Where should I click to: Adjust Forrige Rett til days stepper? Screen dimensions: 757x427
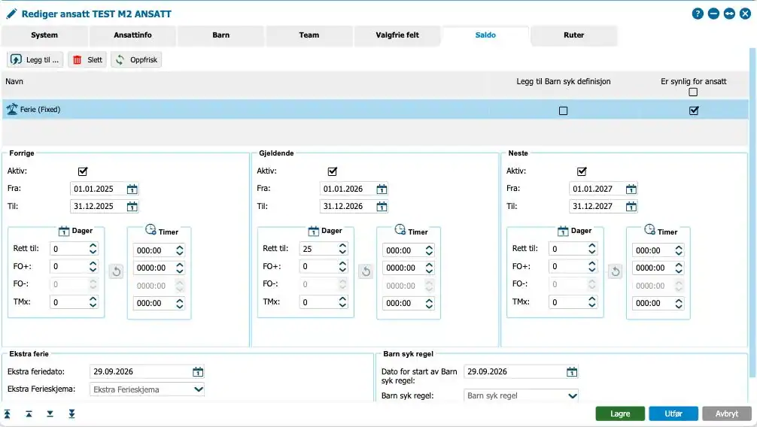(x=93, y=249)
